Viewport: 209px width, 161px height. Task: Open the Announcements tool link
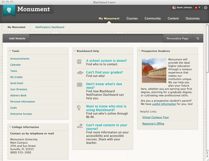click(20, 58)
